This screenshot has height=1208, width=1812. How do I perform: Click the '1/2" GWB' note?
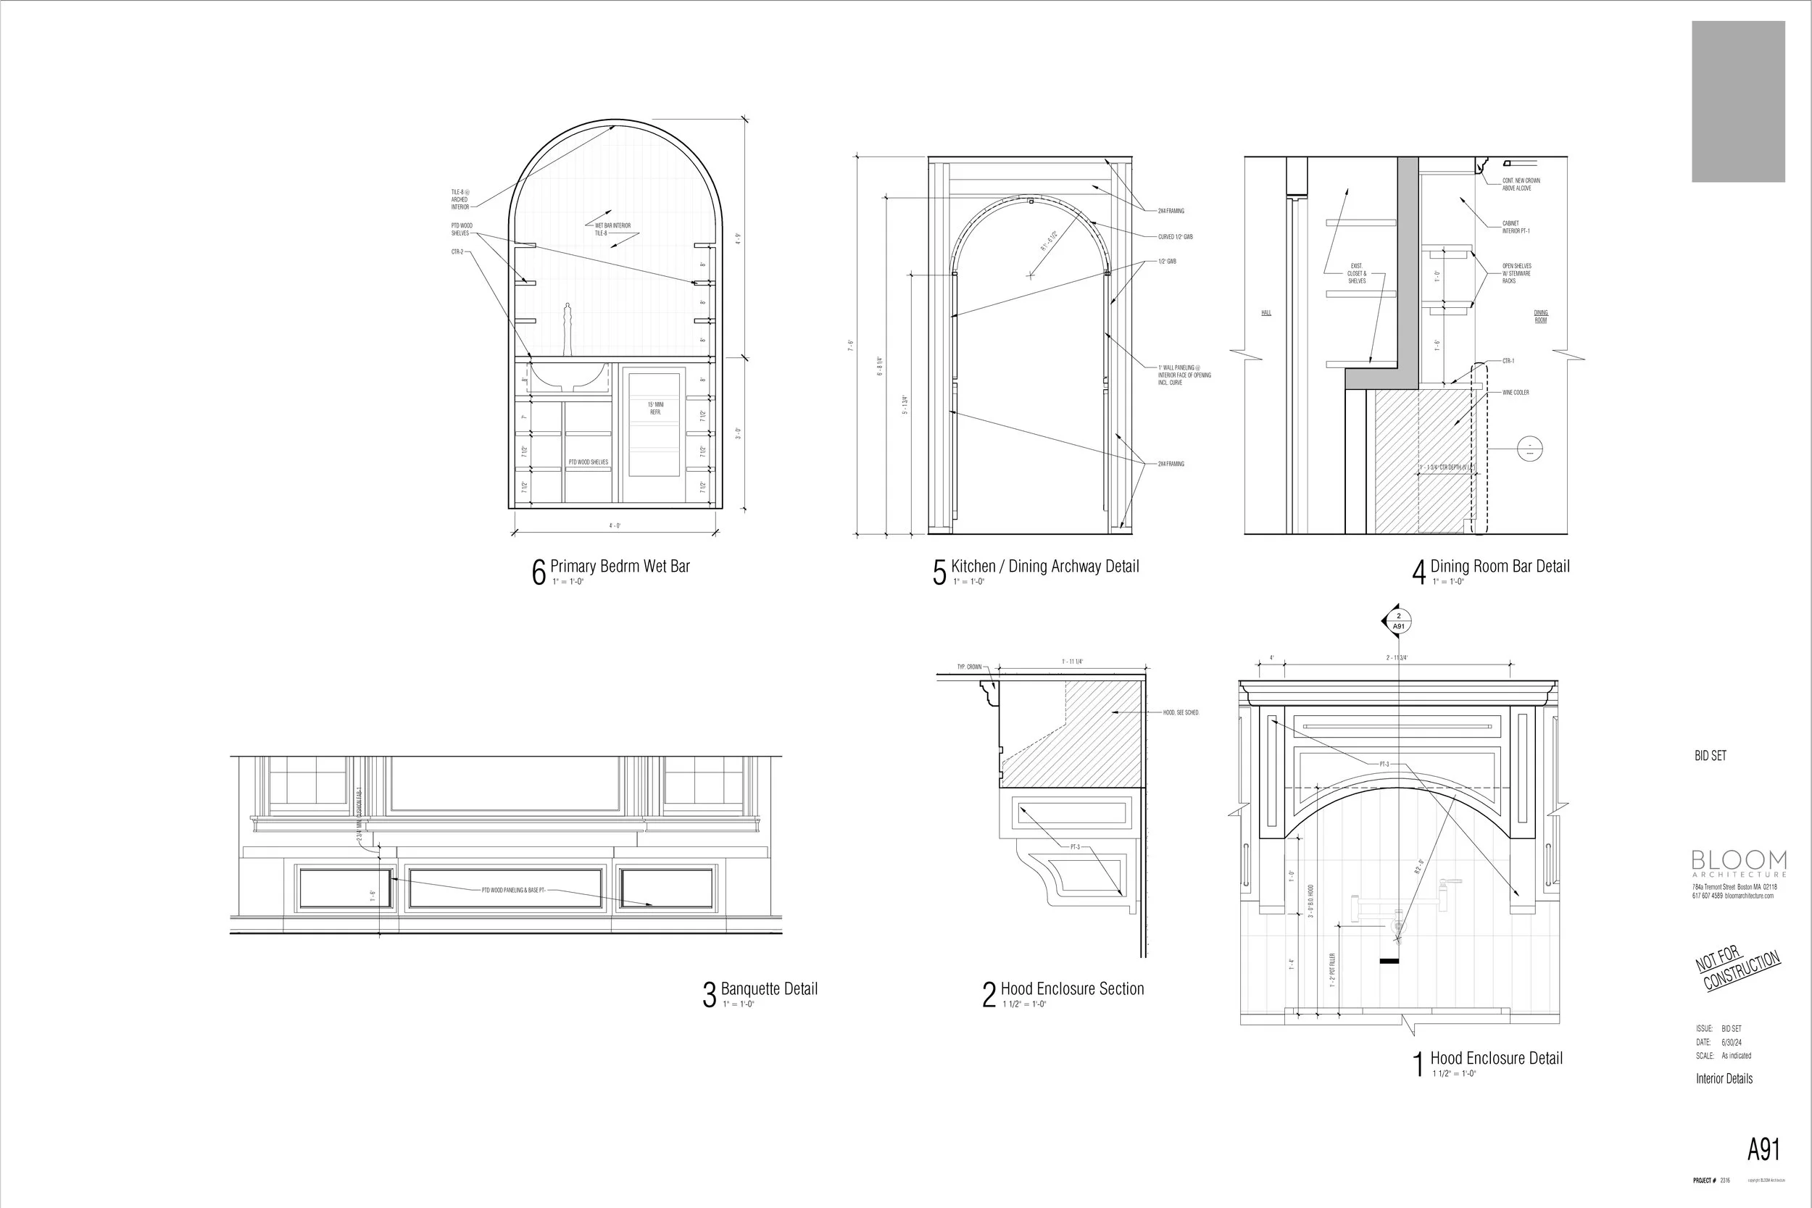(x=1167, y=261)
